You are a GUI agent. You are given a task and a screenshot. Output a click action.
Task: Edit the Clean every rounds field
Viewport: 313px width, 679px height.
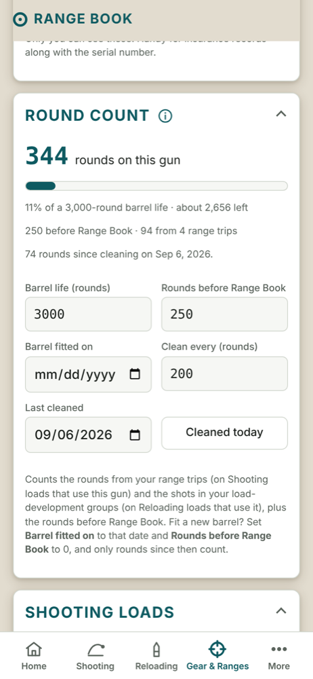224,373
